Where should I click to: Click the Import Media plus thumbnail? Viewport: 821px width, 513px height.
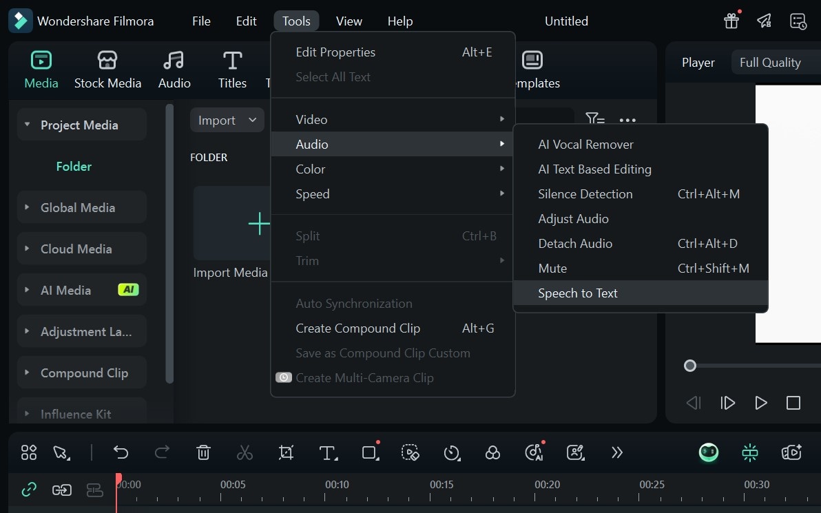(x=232, y=224)
